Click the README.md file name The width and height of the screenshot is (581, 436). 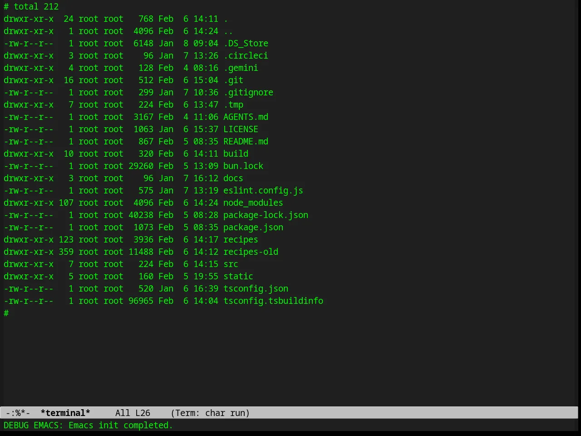tap(246, 141)
